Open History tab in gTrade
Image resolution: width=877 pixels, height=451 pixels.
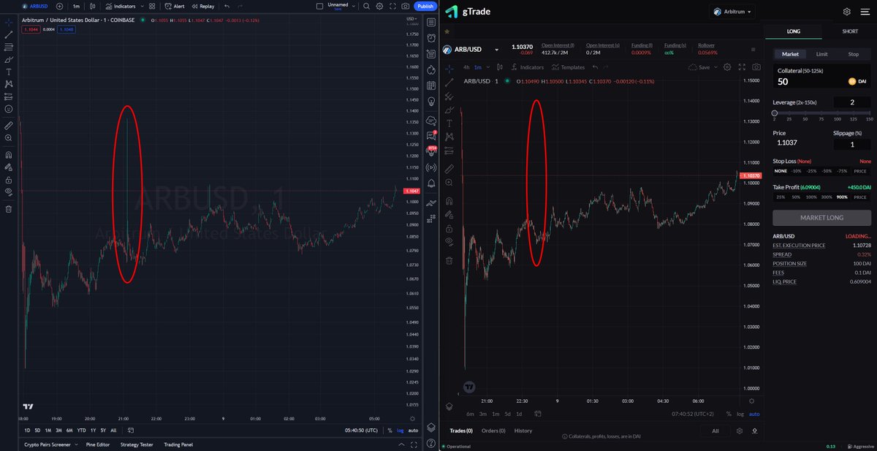pos(523,431)
